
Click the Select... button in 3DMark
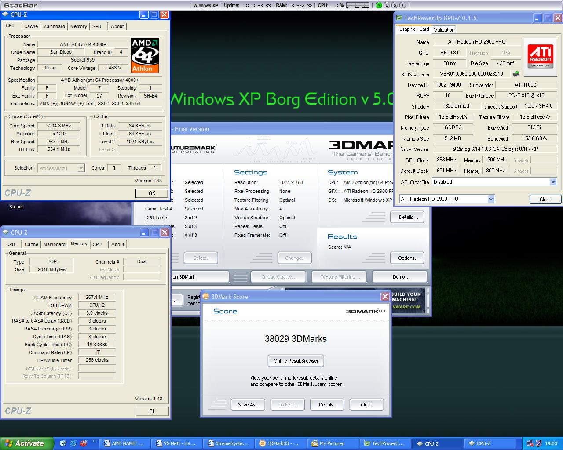(201, 258)
